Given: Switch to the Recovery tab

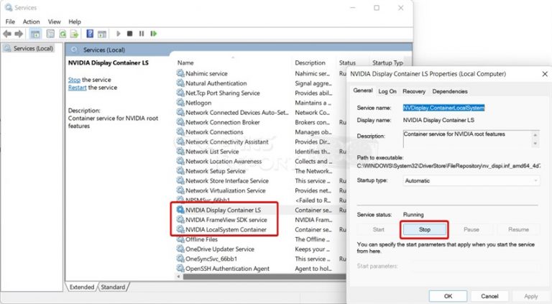Looking at the screenshot, I should pos(414,91).
